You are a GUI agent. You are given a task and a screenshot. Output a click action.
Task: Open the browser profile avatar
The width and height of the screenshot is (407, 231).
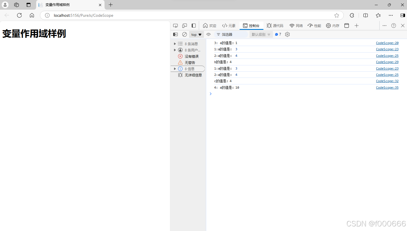pos(5,5)
